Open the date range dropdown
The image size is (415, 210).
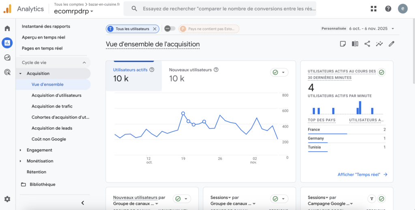[371, 29]
